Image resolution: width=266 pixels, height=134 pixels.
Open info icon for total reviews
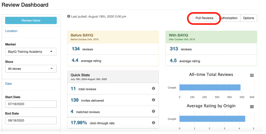tap(153, 88)
